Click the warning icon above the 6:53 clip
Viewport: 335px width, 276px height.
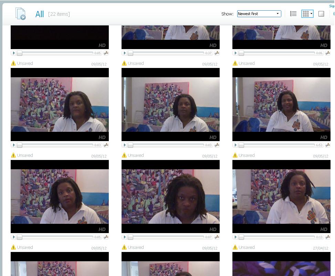click(x=235, y=63)
